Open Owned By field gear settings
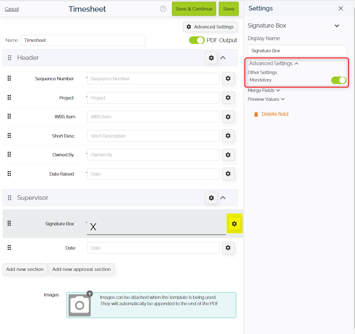 pos(228,155)
